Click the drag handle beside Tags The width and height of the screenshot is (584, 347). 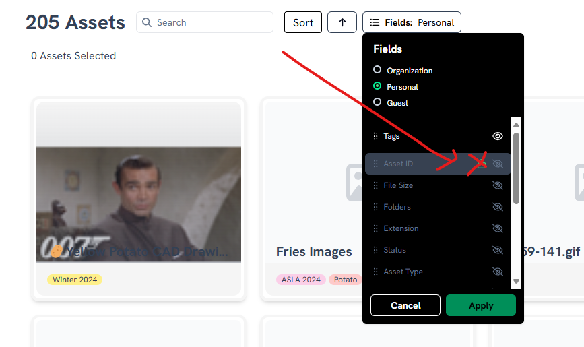pyautogui.click(x=375, y=136)
